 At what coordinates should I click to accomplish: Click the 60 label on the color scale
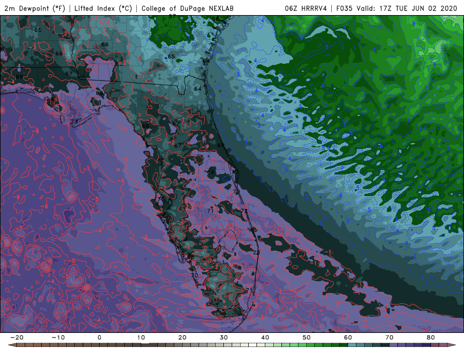(348, 338)
